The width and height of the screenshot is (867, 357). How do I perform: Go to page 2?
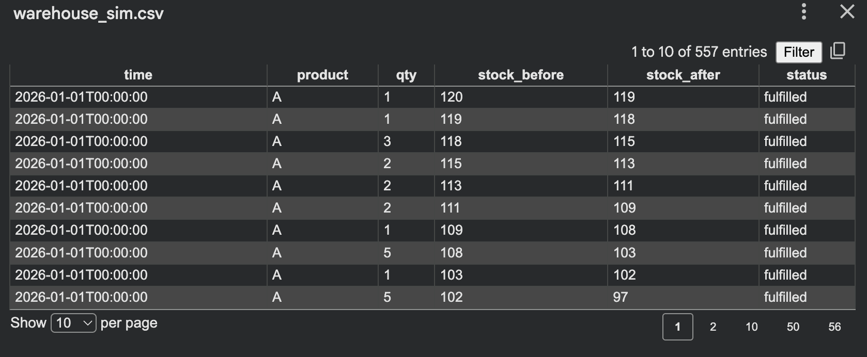point(713,327)
